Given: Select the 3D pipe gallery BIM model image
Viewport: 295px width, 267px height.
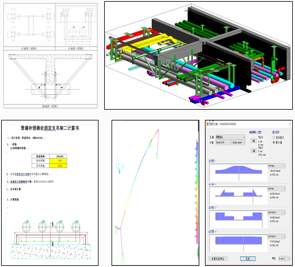Looking at the screenshot, I should tap(198, 55).
